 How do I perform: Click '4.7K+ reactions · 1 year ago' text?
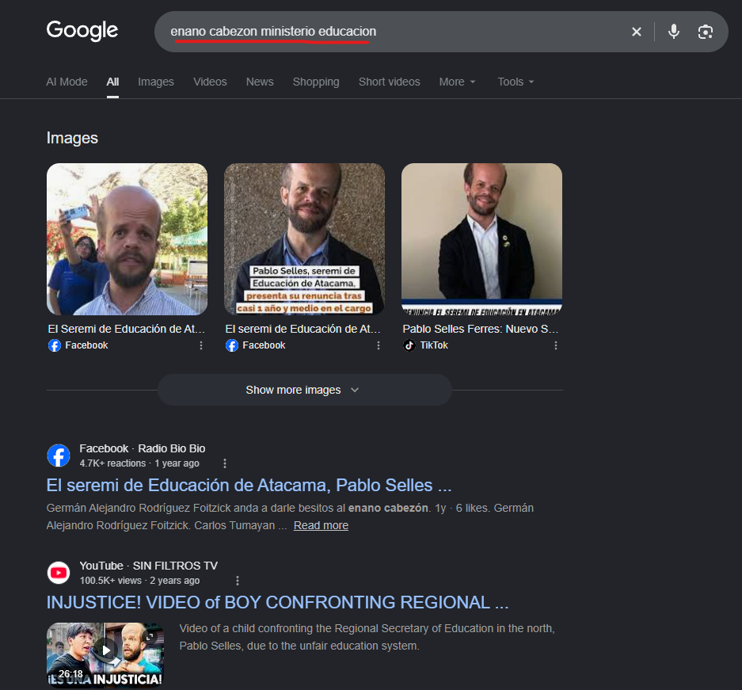[x=139, y=463]
